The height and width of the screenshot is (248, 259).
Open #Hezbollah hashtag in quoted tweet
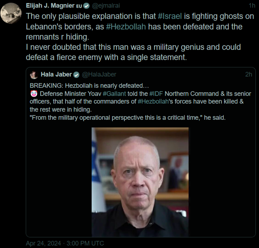coord(153,102)
